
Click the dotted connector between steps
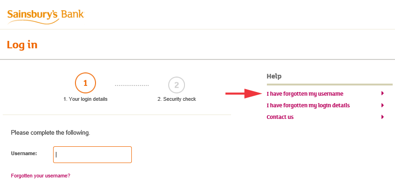coord(132,85)
